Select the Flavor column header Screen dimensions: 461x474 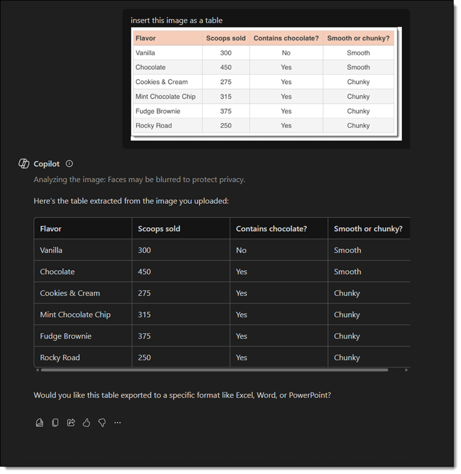pos(51,229)
